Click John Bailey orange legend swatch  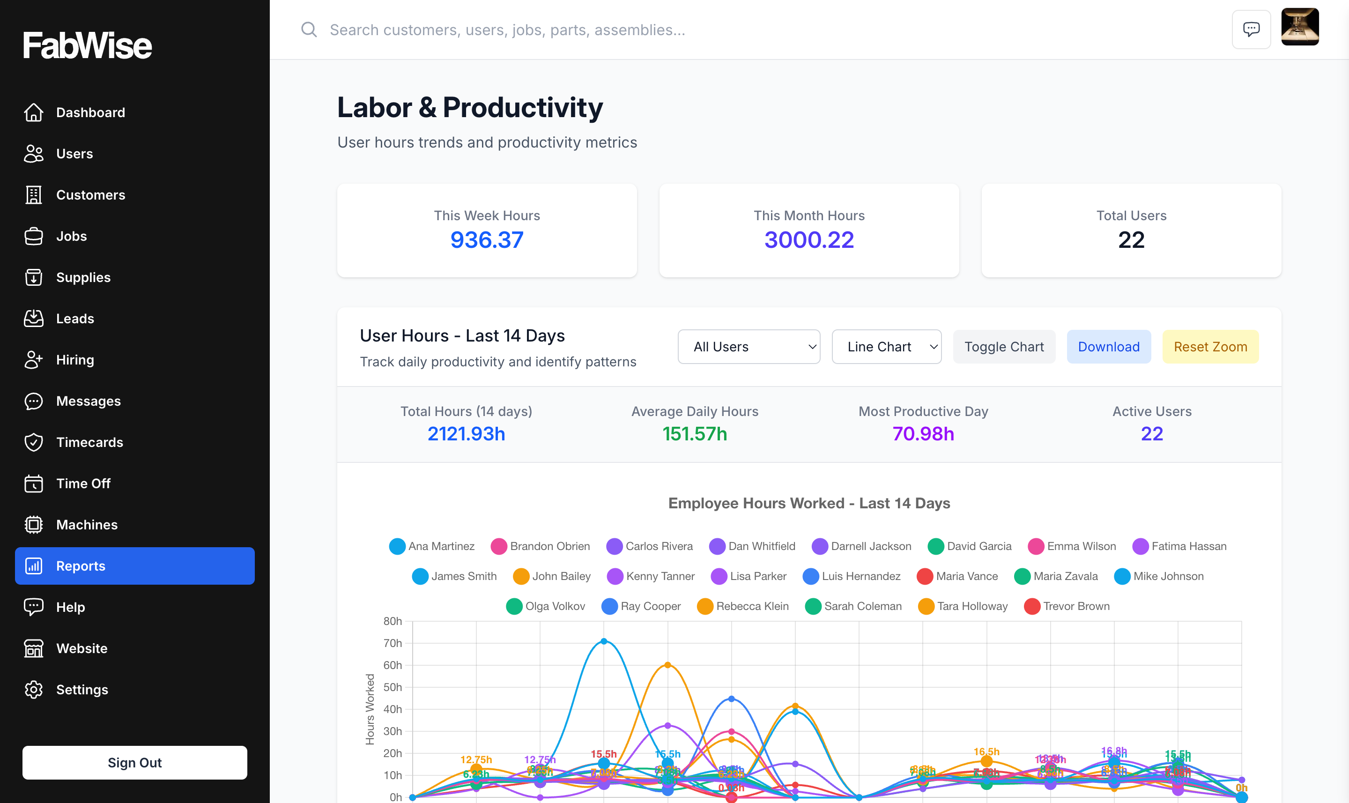(x=521, y=576)
